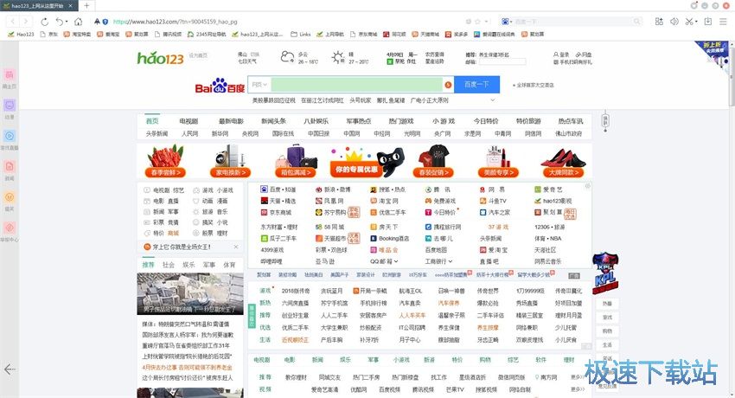Viewport: 735px width, 398px height.
Task: Click the browser back arrow button
Action: click(13, 22)
